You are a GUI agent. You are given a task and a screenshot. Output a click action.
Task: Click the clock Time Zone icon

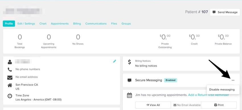pos(10,96)
